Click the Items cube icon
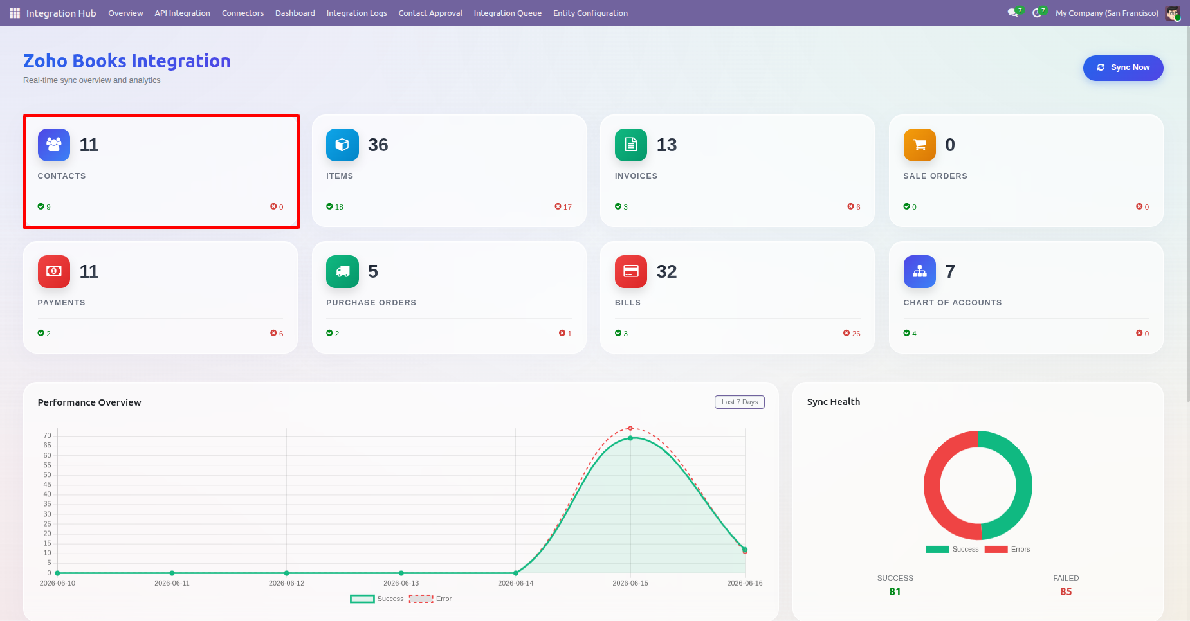The height and width of the screenshot is (621, 1190). pyautogui.click(x=342, y=145)
